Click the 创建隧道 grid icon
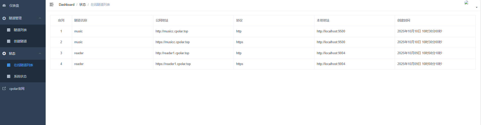The height and width of the screenshot is (125, 481). point(9,41)
